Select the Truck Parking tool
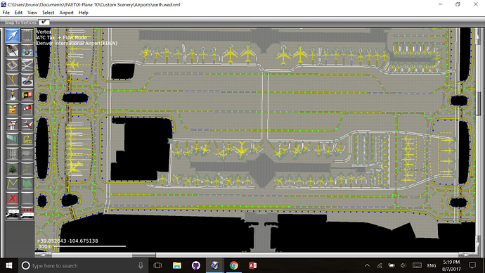485x273 pixels. click(x=13, y=213)
